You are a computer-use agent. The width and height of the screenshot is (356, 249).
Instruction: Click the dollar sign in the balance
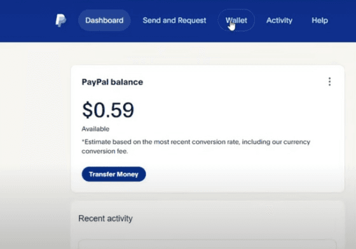tap(88, 110)
